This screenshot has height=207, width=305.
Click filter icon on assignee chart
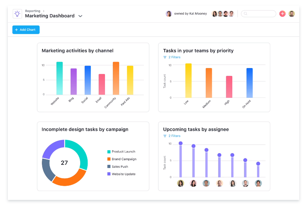[x=165, y=136]
